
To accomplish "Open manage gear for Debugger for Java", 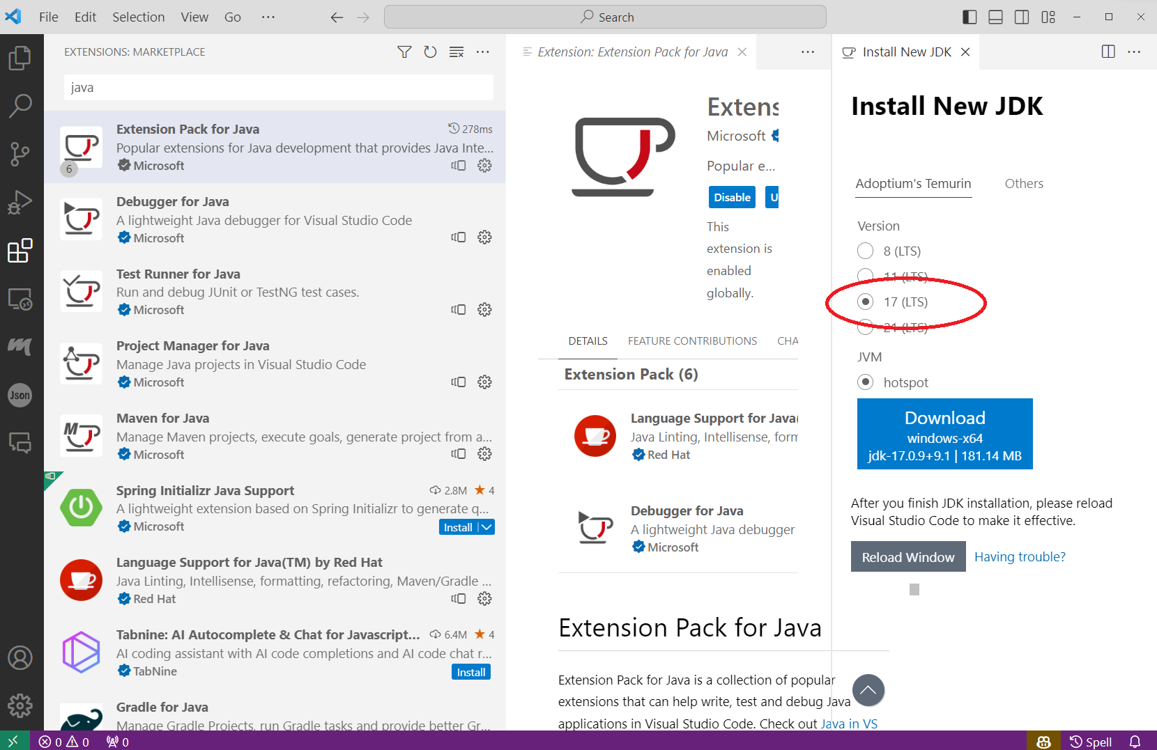I will (484, 237).
